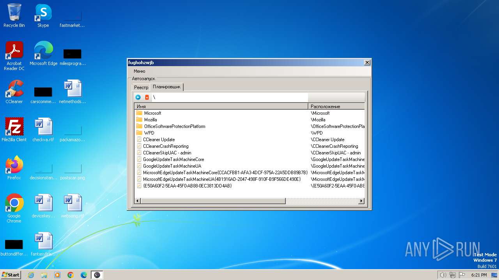Open the Microsoft folder icon in list
The width and height of the screenshot is (499, 280).
[x=139, y=113]
